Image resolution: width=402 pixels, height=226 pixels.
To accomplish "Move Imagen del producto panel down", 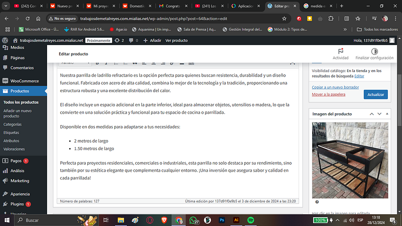I will tap(379, 114).
